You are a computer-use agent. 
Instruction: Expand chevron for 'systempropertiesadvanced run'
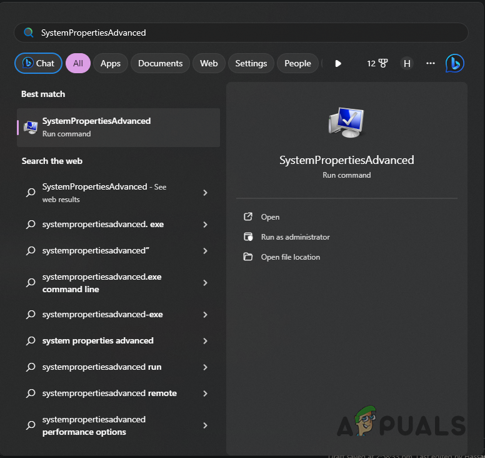(205, 367)
